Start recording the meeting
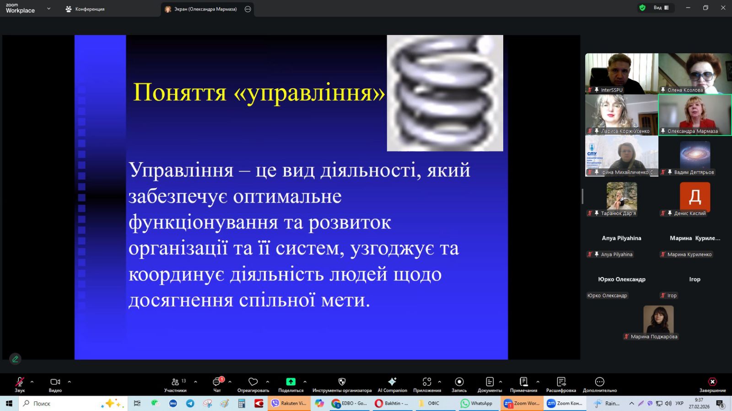 tap(459, 382)
